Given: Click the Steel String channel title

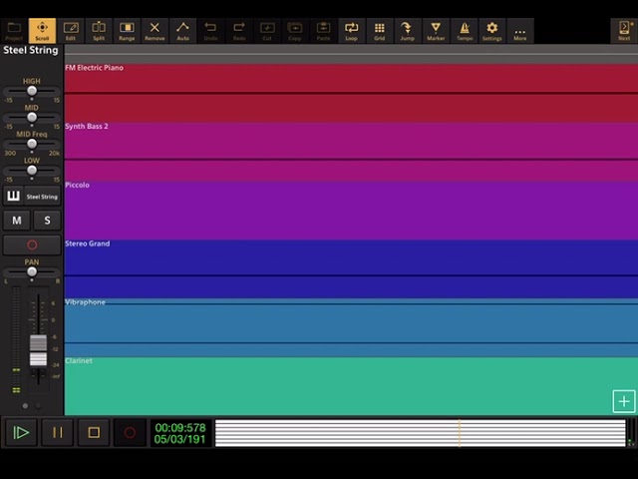Looking at the screenshot, I should [31, 50].
